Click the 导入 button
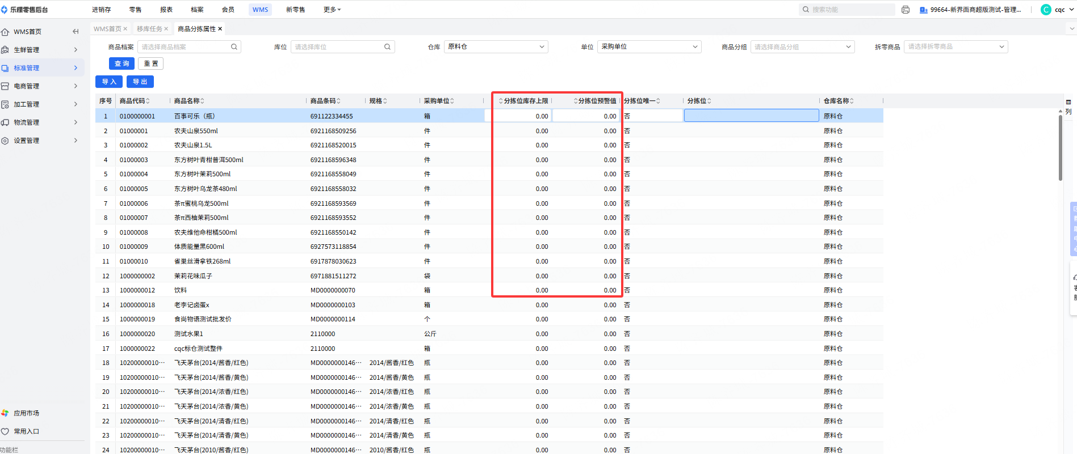The height and width of the screenshot is (454, 1077). click(x=108, y=82)
